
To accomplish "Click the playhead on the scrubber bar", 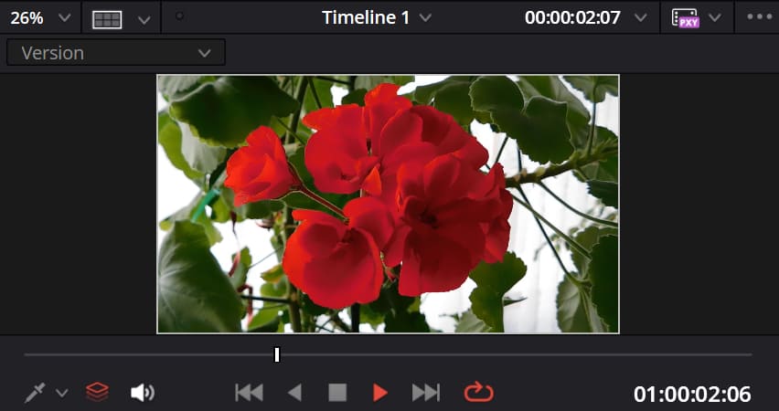I will [x=277, y=354].
